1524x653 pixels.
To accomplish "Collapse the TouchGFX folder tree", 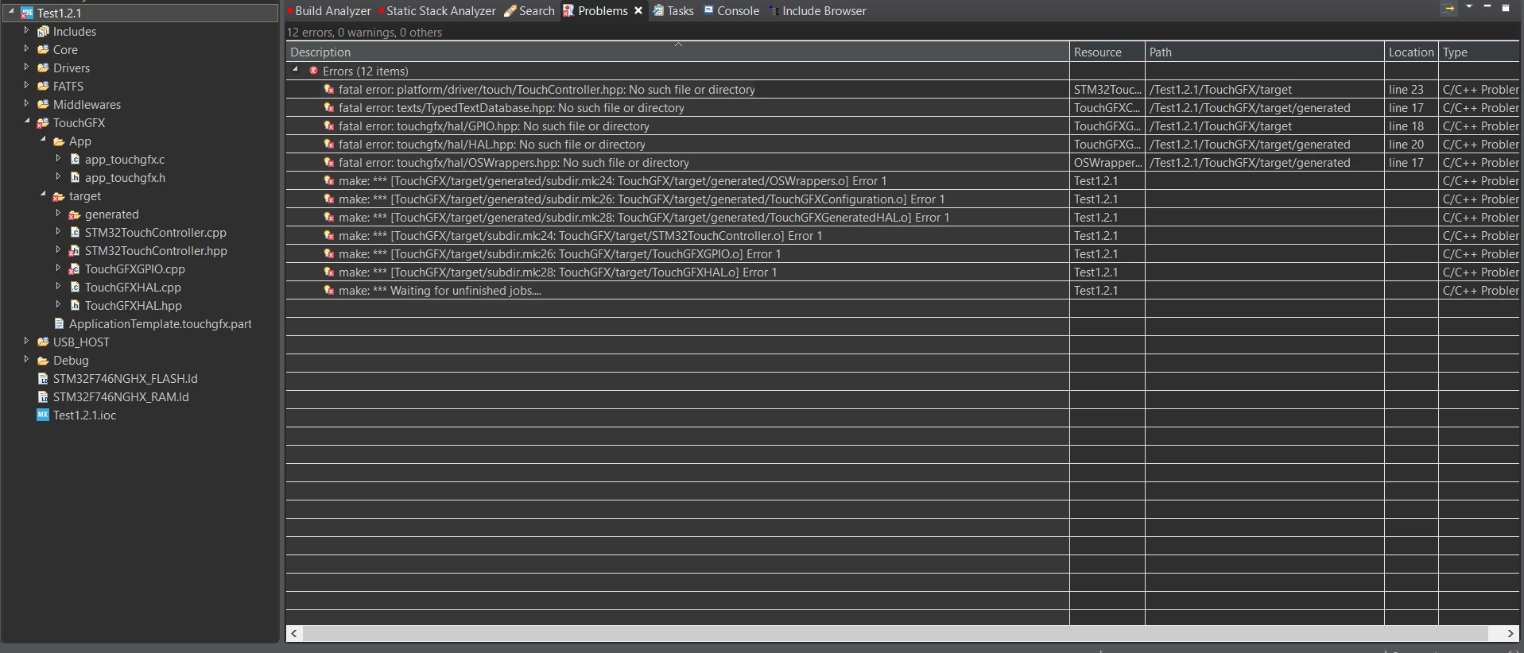I will click(26, 122).
